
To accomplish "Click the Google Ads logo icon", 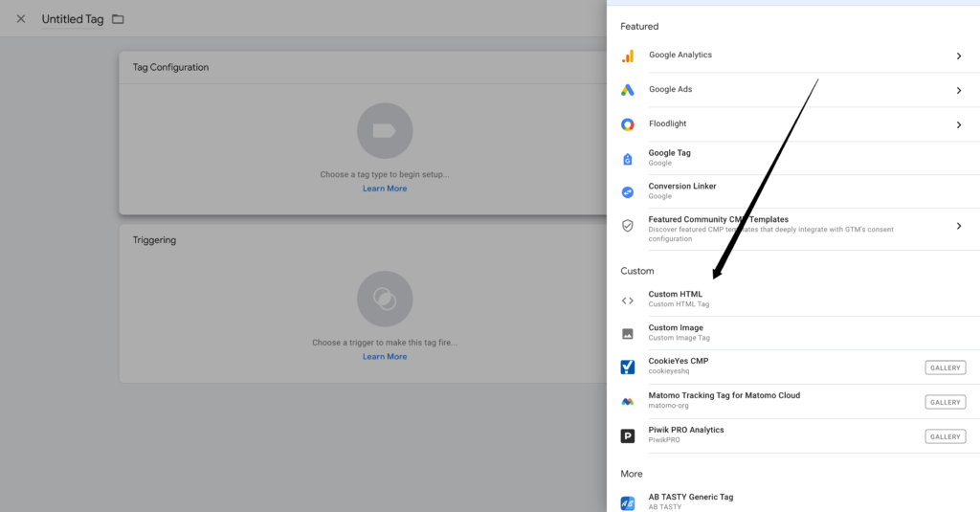I will [628, 90].
